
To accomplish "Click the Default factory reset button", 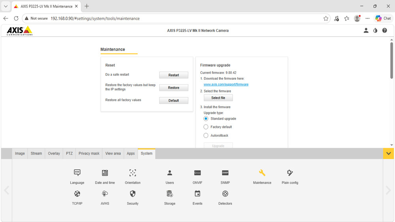I will [173, 101].
